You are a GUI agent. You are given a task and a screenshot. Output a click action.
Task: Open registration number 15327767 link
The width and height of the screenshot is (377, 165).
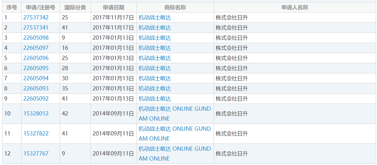pos(36,154)
